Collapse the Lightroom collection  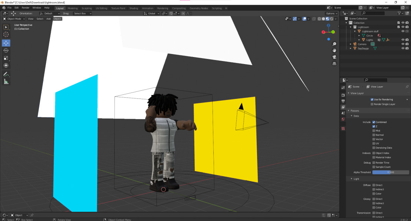pyautogui.click(x=350, y=27)
